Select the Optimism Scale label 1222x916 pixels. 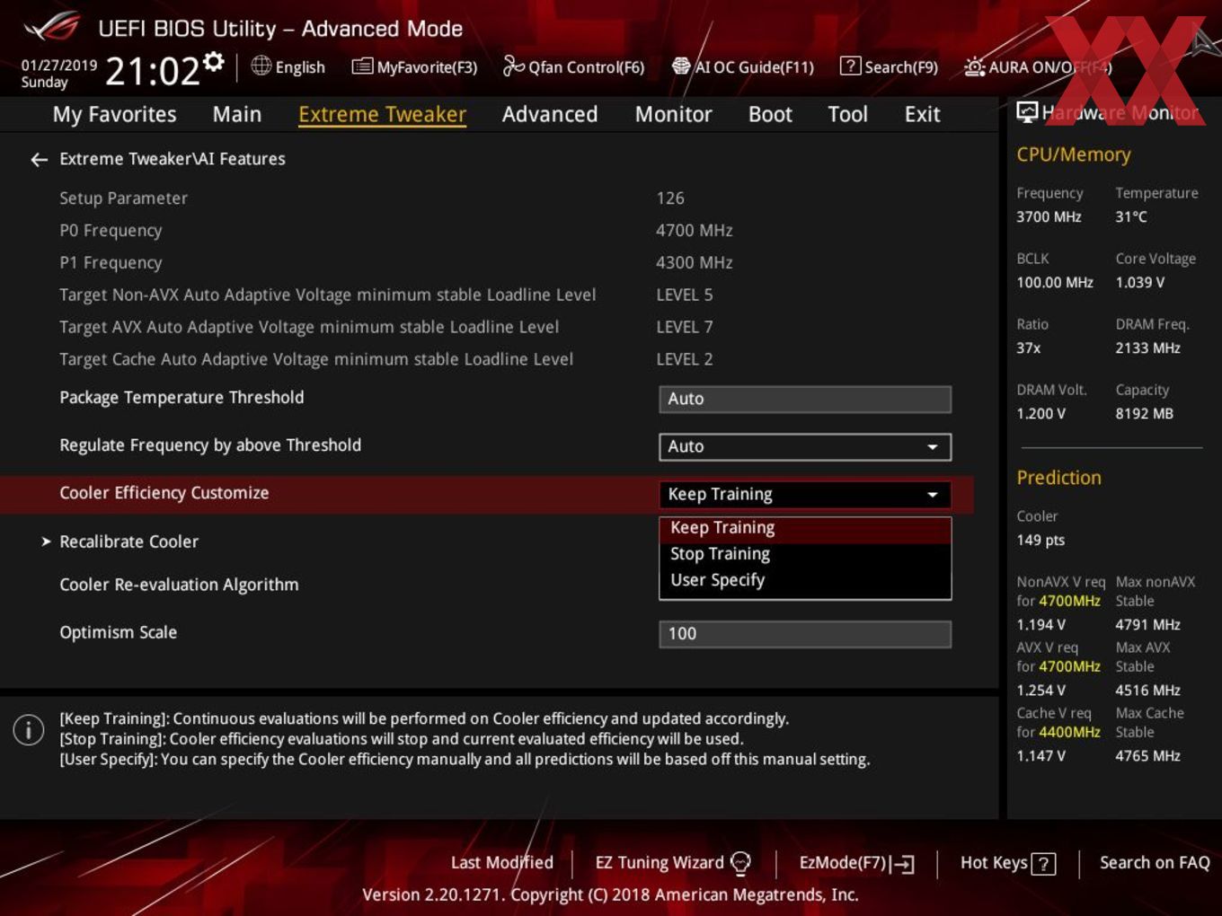pos(118,632)
